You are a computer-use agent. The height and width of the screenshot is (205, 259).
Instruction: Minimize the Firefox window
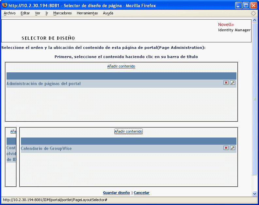238,6
